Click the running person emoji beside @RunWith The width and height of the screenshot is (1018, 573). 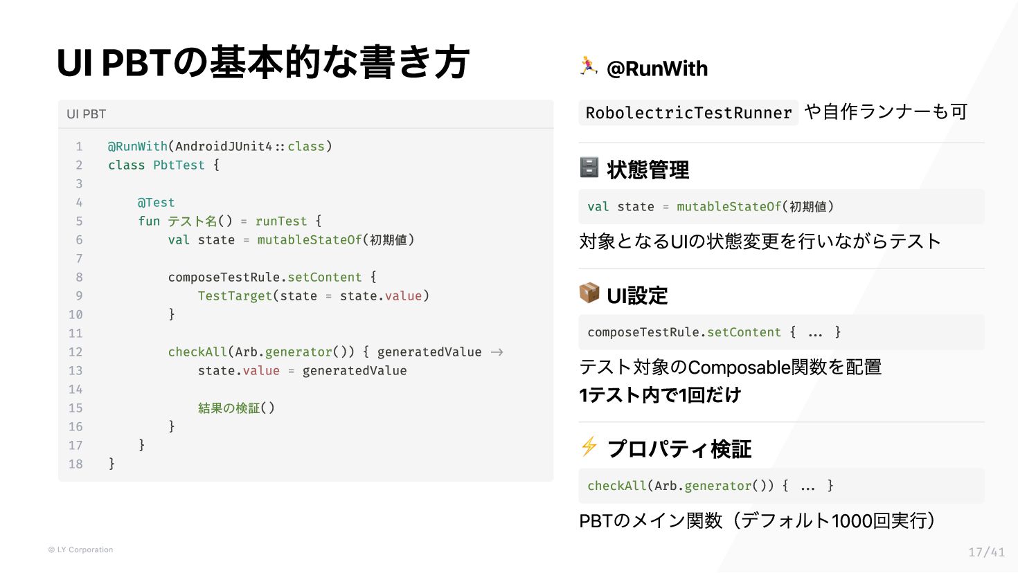coord(589,66)
